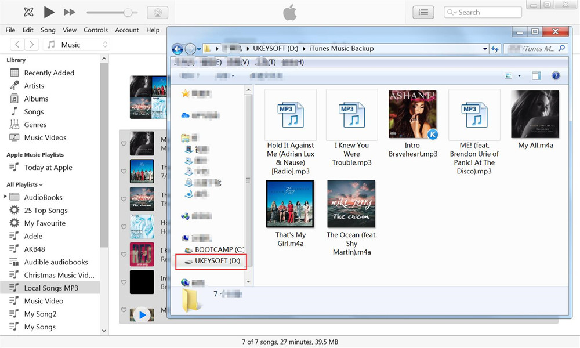Screen dimensions: 580x348
Task: Open the File menu
Action: pos(10,30)
